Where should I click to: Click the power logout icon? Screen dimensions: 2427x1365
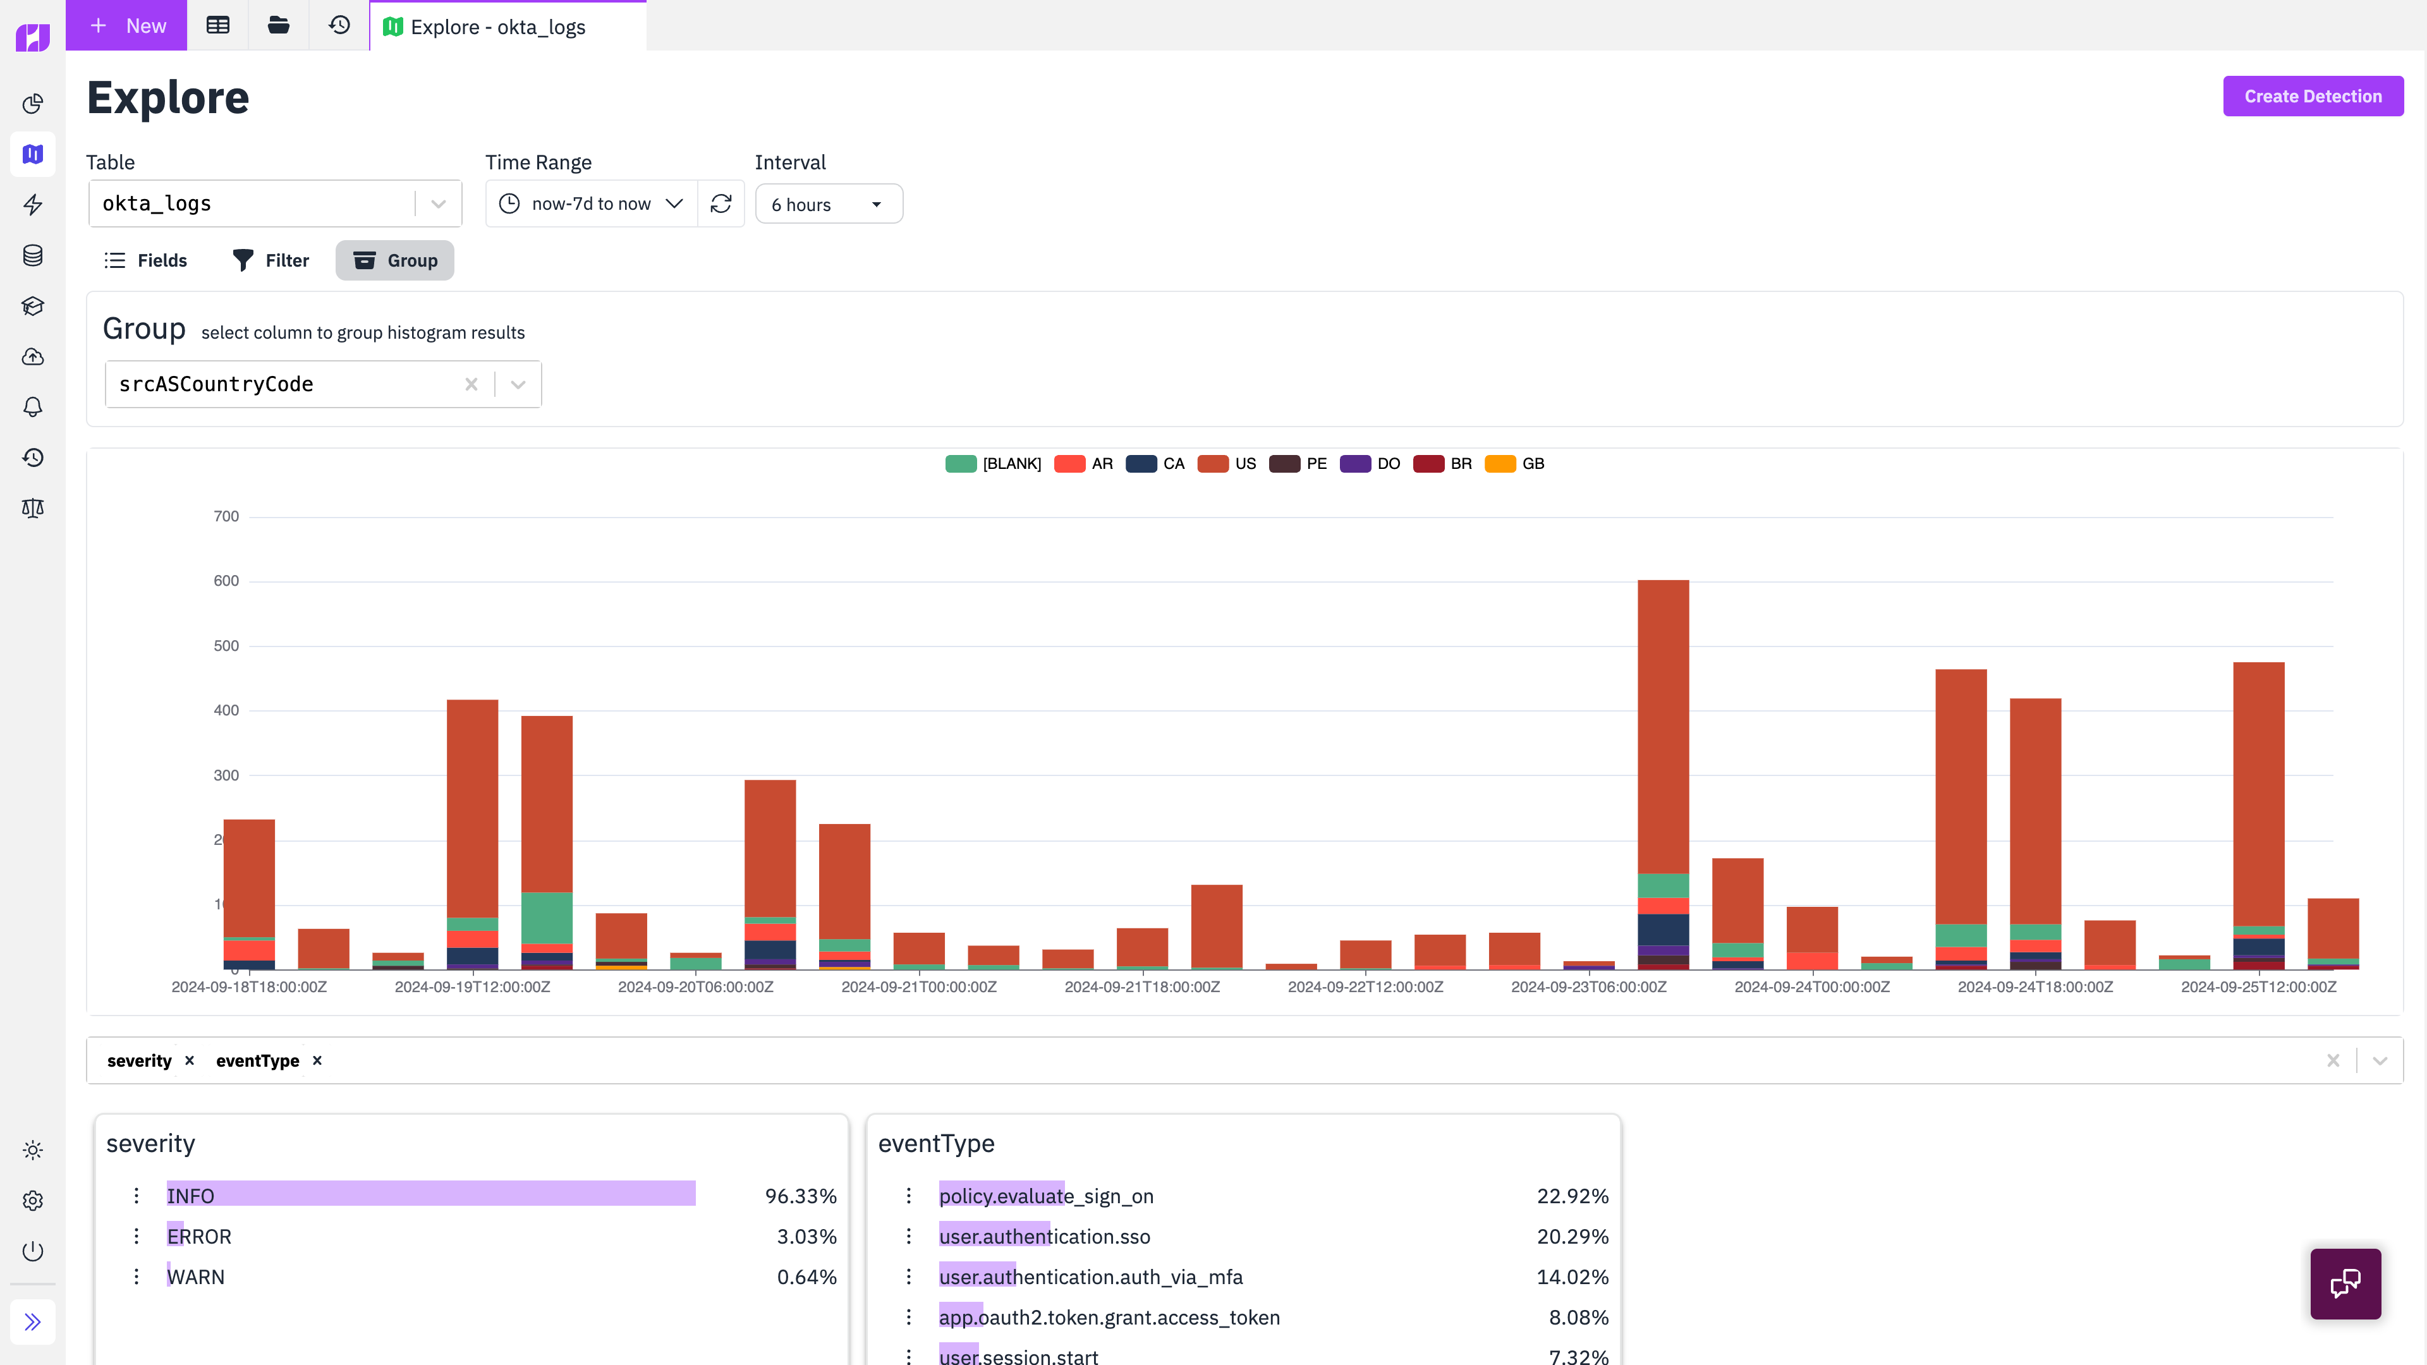tap(33, 1251)
